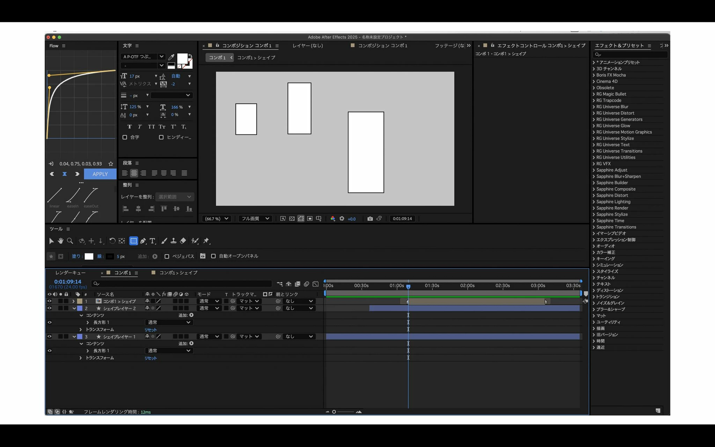This screenshot has height=447, width=715.
Task: Select the Rectangle shape tool
Action: click(x=133, y=241)
